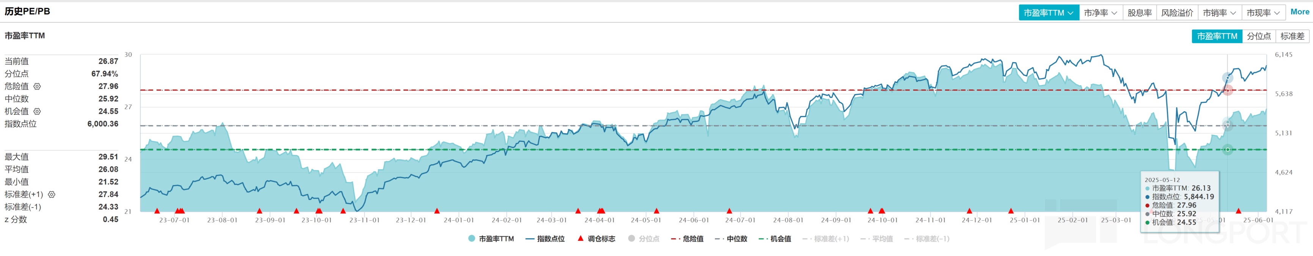The image size is (1313, 256).
Task: Open settings gear next to 危险值
Action: click(x=37, y=87)
